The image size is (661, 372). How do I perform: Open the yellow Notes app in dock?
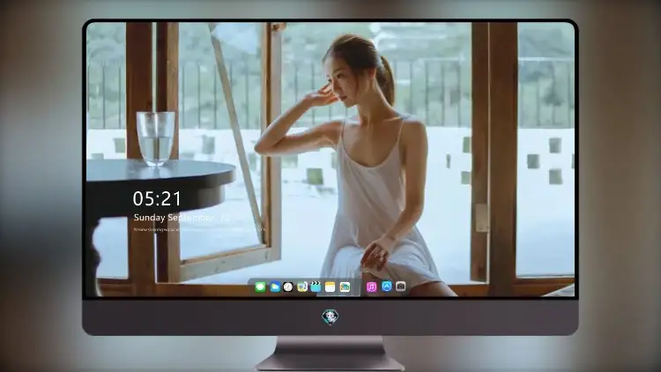[x=330, y=286]
